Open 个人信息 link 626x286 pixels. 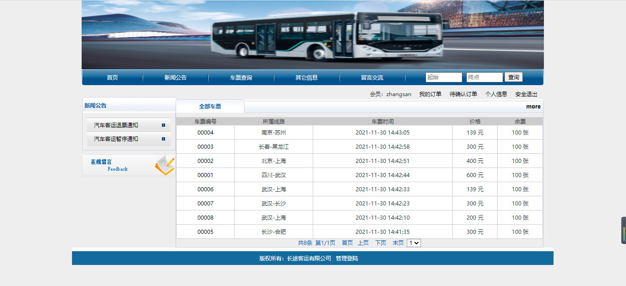tap(496, 94)
